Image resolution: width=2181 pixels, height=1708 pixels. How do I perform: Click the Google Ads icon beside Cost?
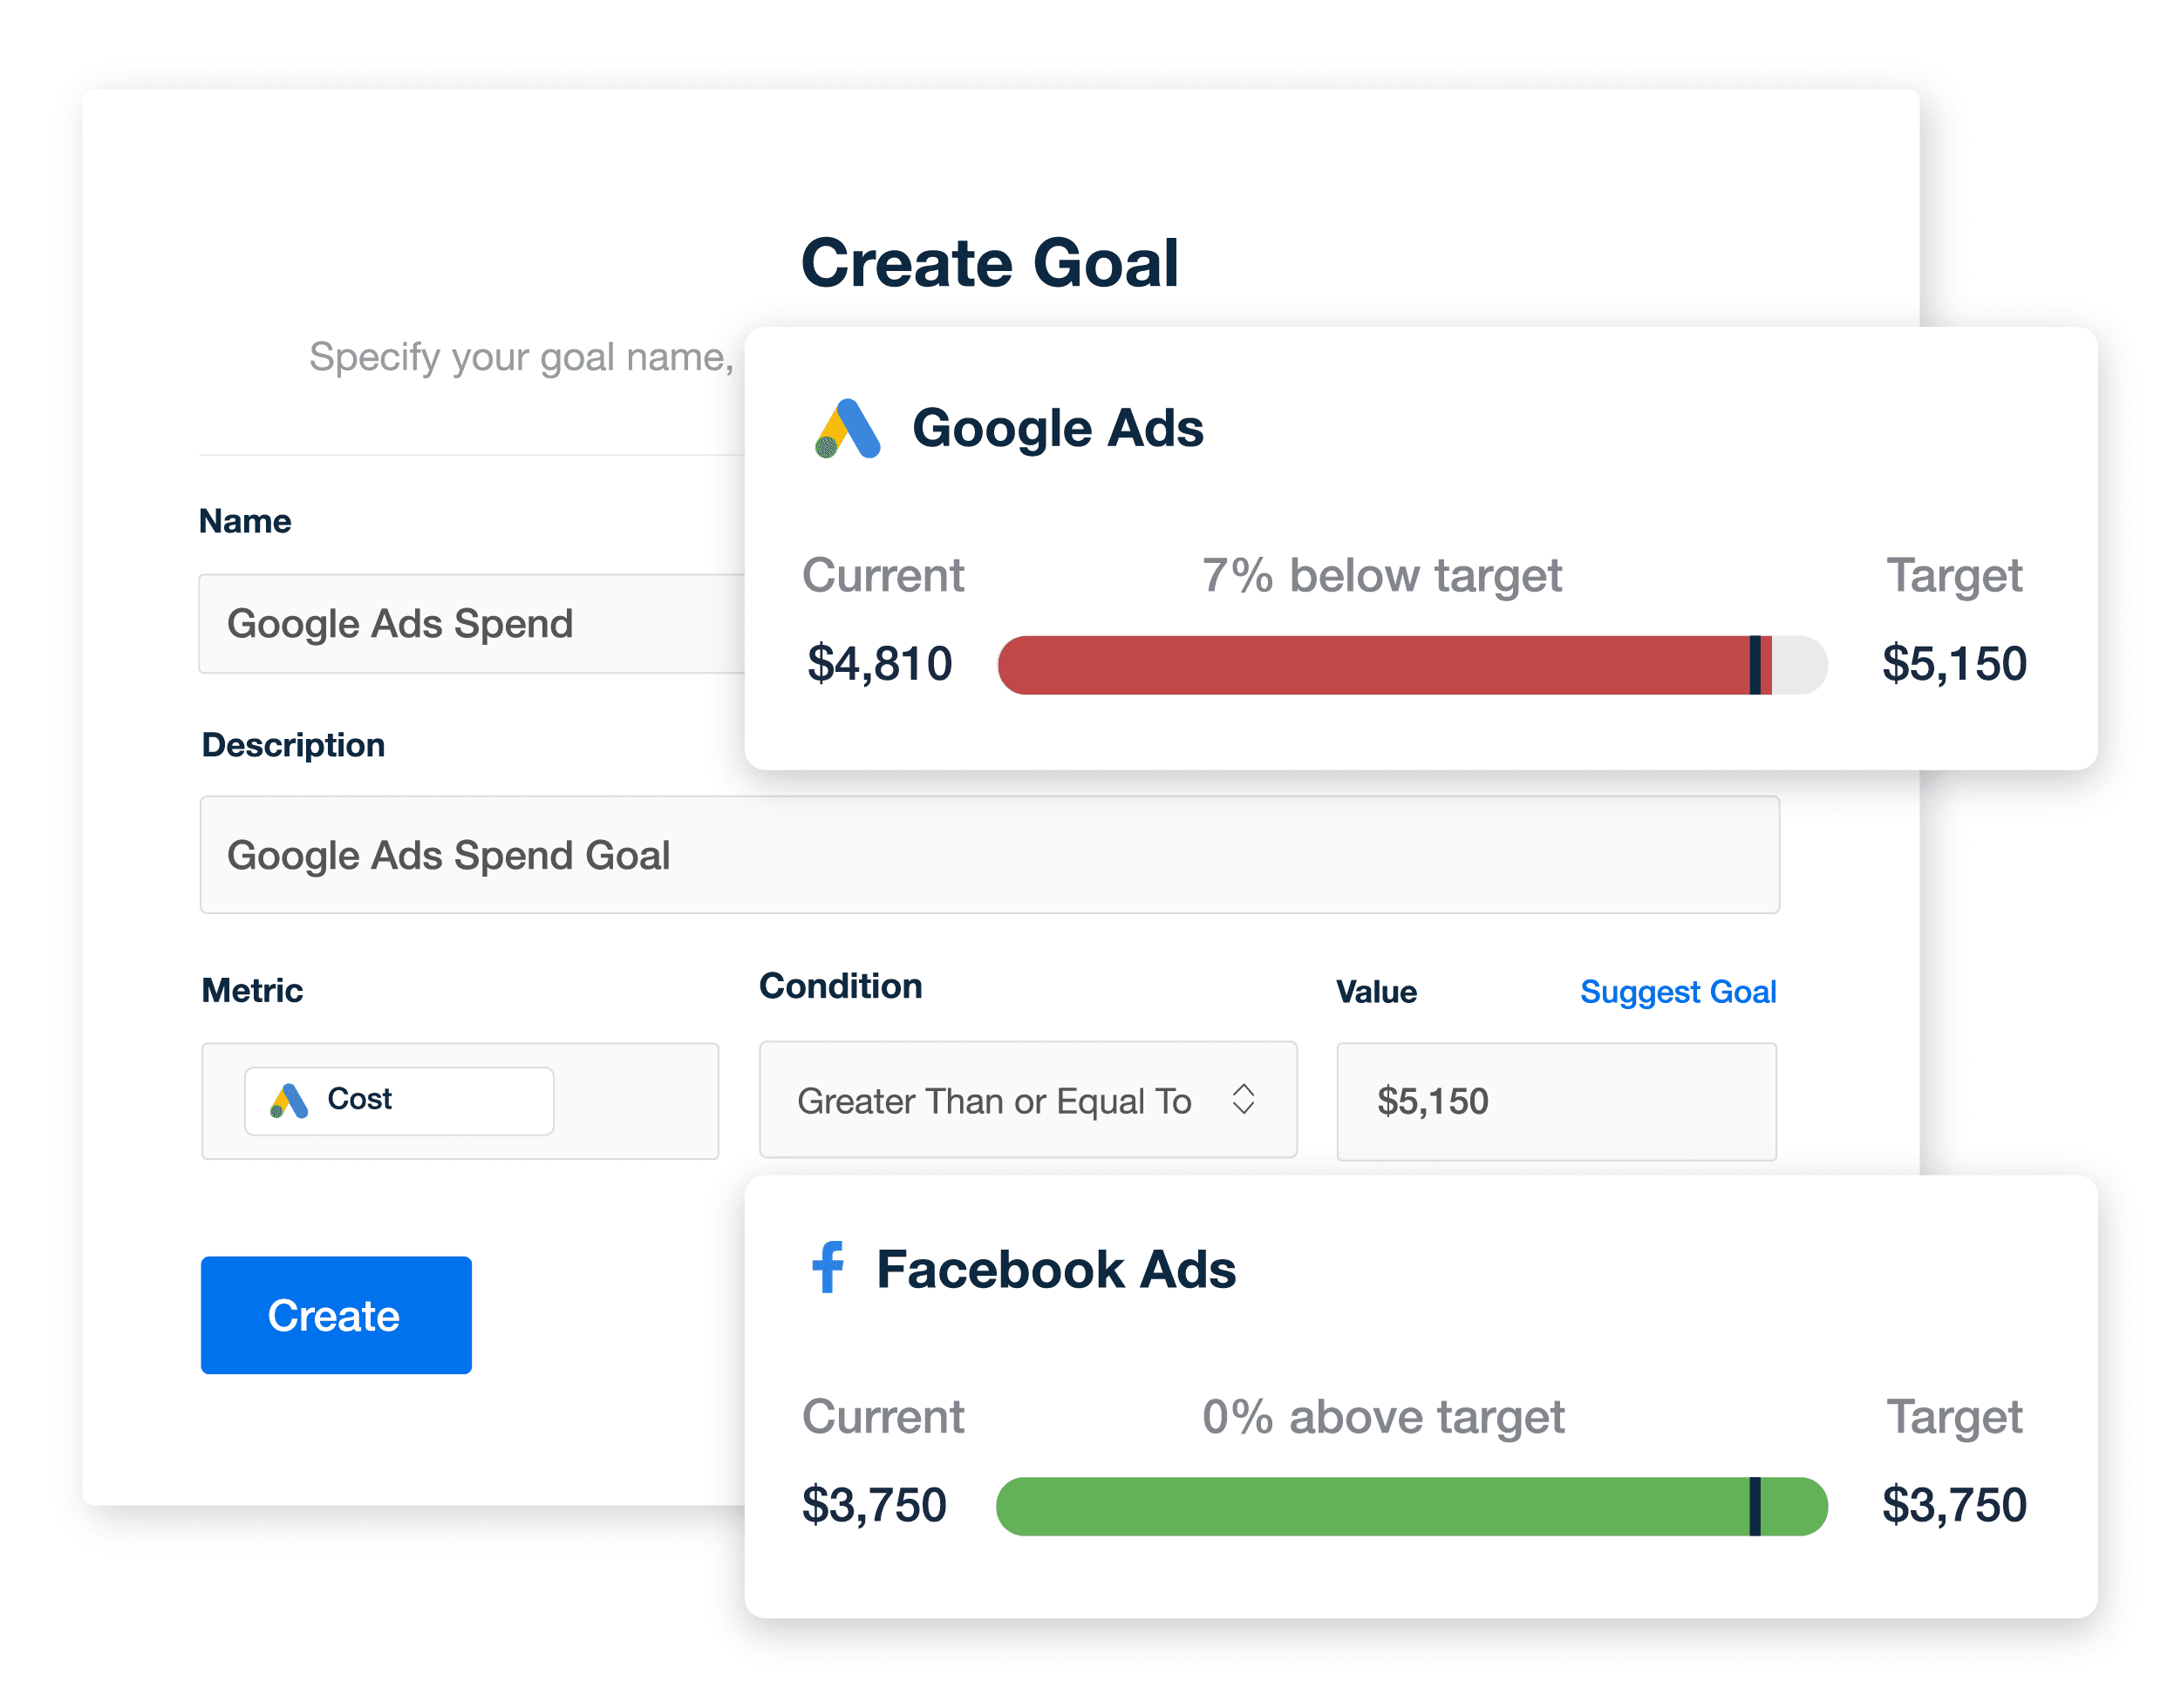coord(290,1100)
